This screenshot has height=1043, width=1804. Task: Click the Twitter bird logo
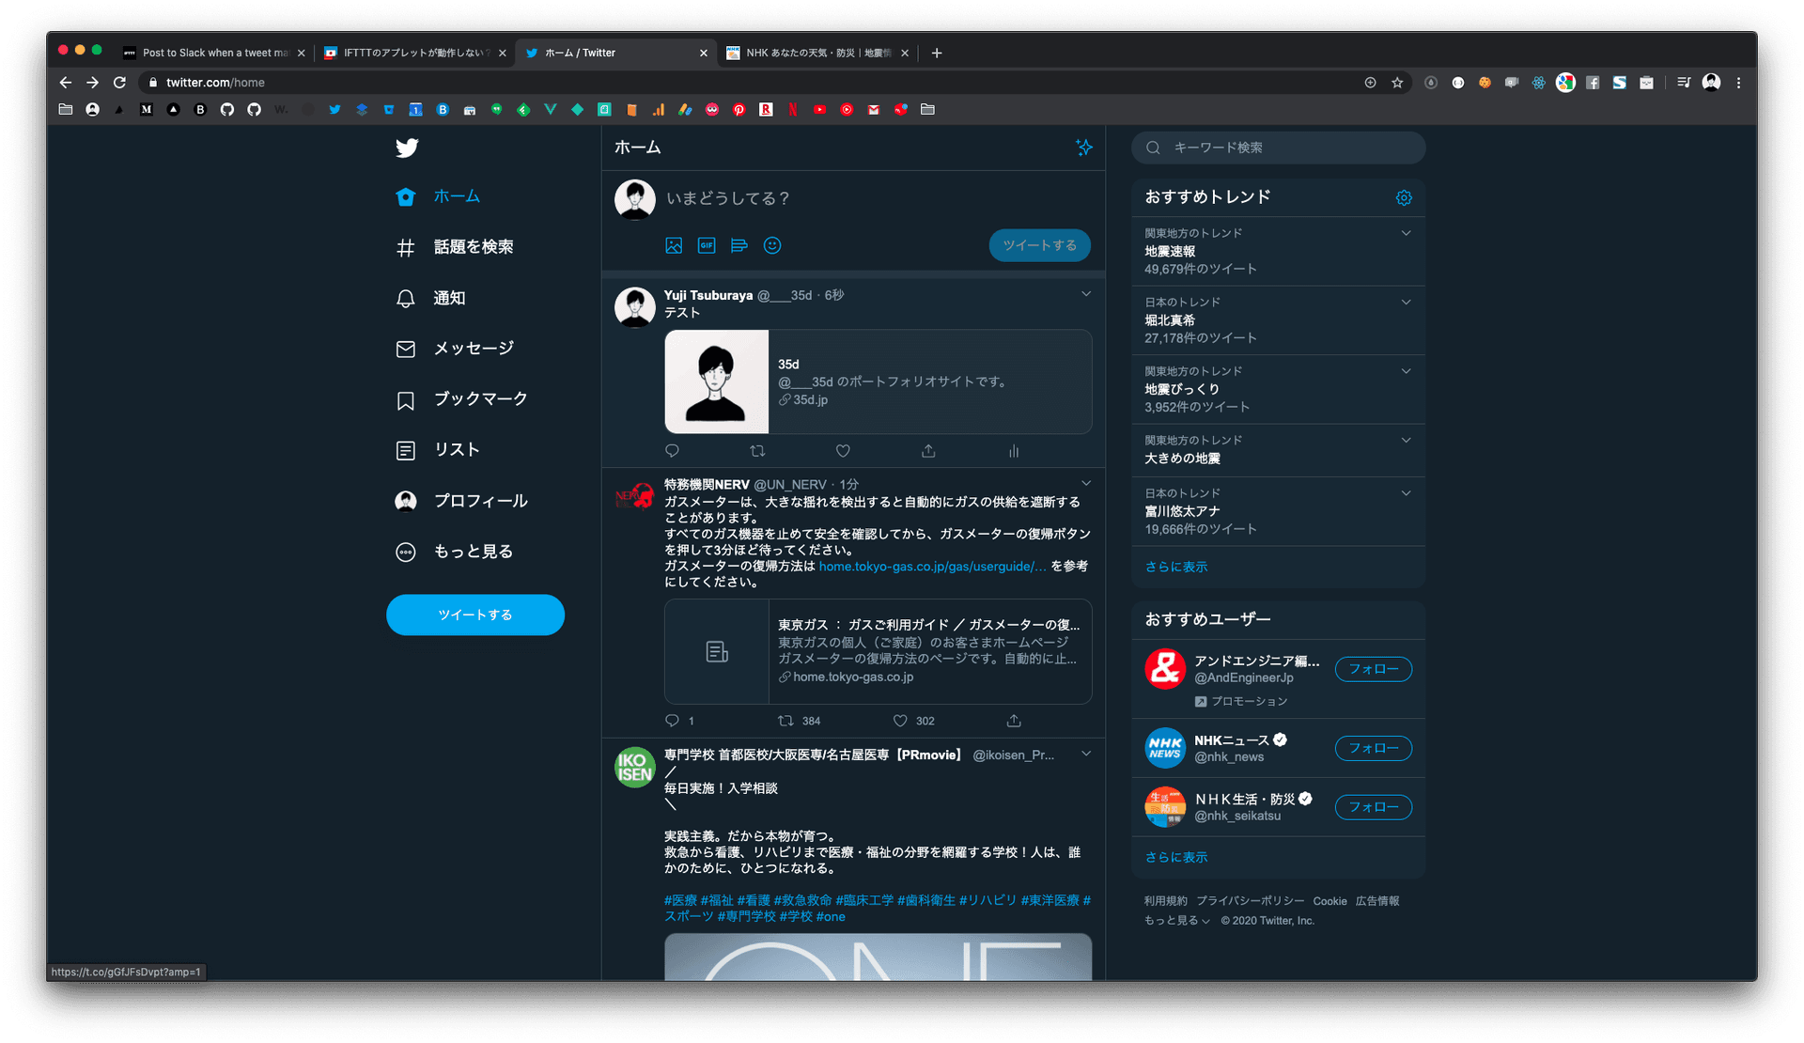(x=407, y=148)
